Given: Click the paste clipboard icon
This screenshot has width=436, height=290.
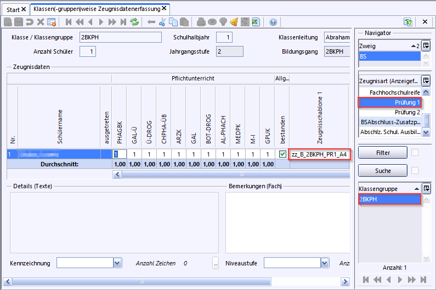Looking at the screenshot, I should tap(184, 22).
